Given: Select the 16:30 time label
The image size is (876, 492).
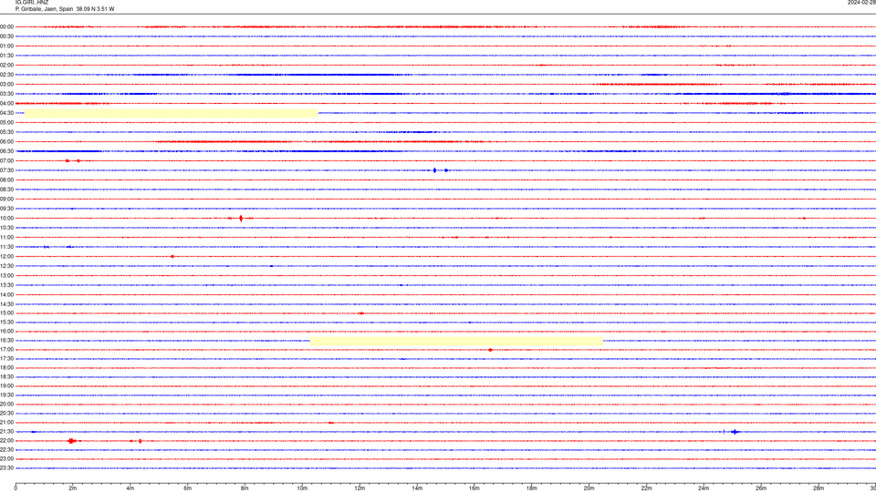Looking at the screenshot, I should pos(6,340).
